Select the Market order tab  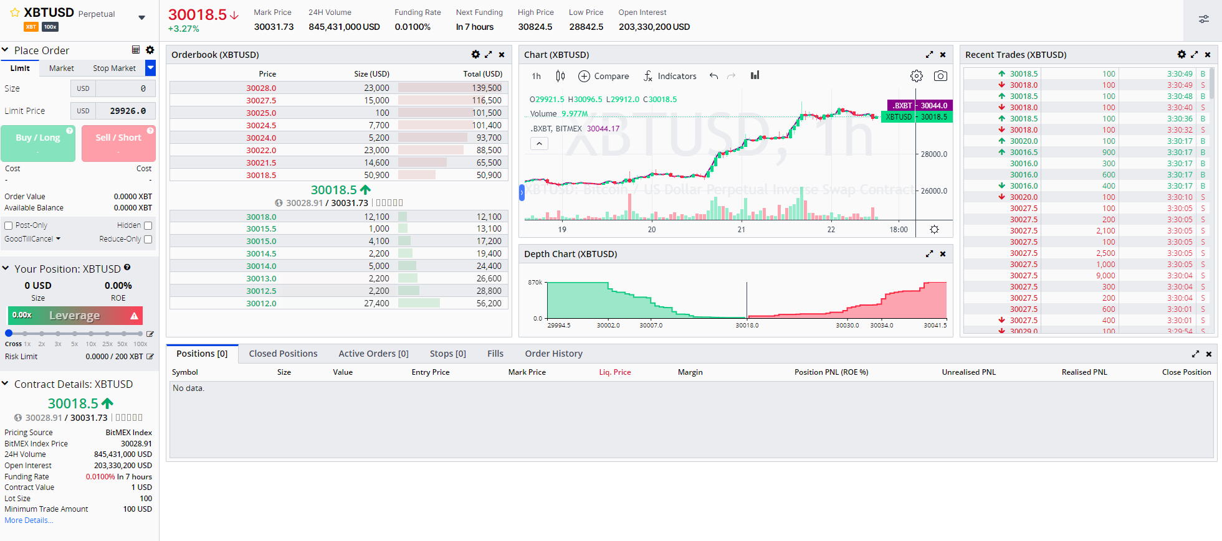pos(62,68)
